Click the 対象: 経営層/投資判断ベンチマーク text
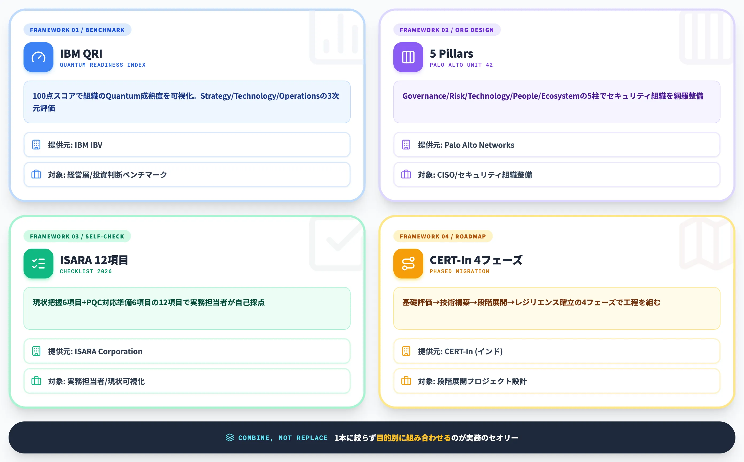The height and width of the screenshot is (462, 744). pos(108,175)
